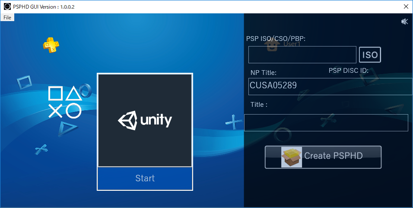Click into the empty Title input field
This screenshot has height=208, width=413.
(x=326, y=123)
